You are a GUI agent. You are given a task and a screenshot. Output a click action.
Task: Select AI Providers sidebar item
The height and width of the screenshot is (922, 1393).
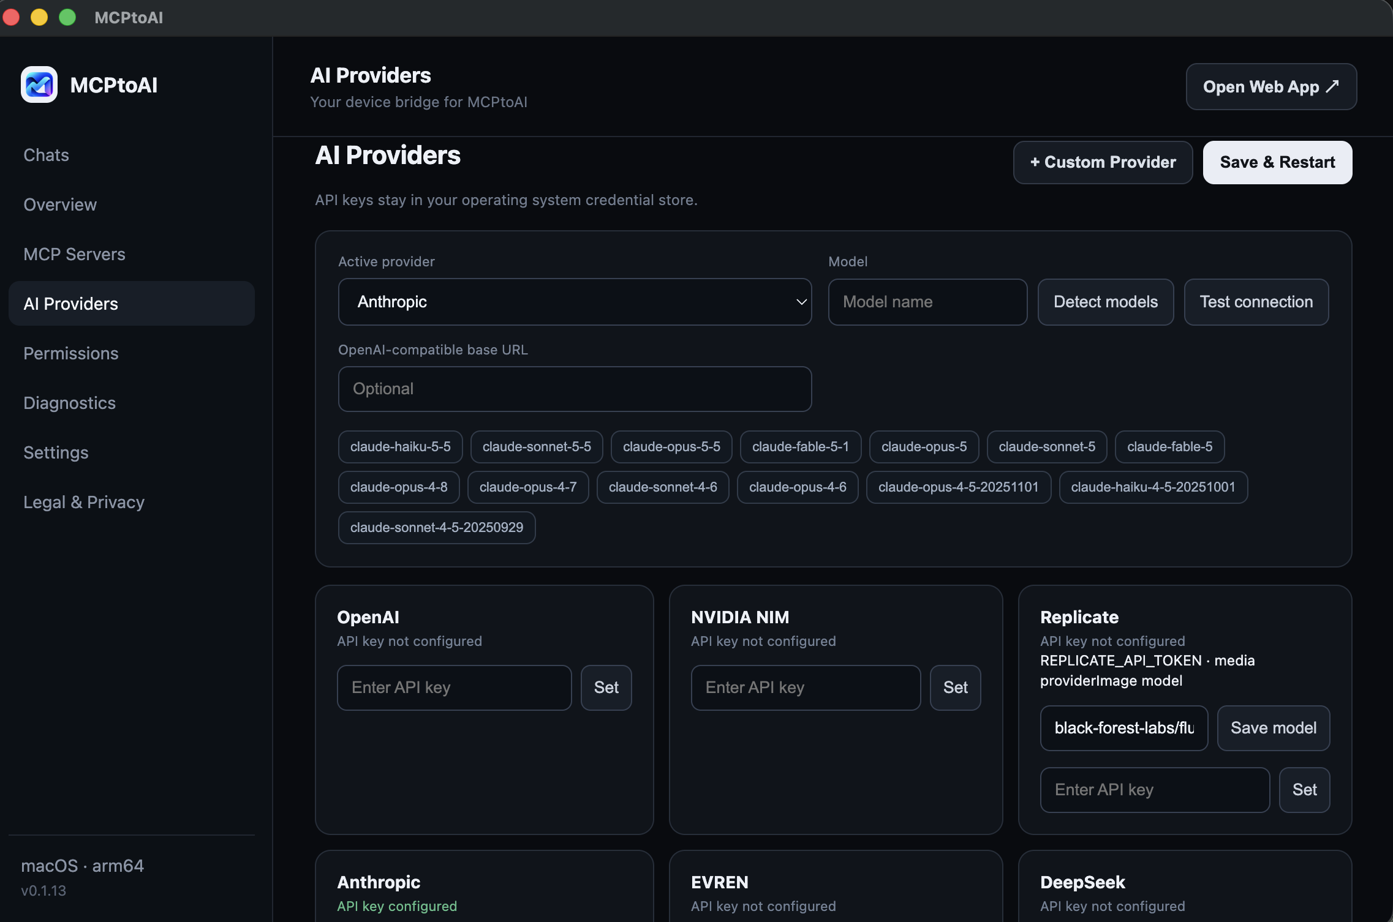pyautogui.click(x=132, y=304)
